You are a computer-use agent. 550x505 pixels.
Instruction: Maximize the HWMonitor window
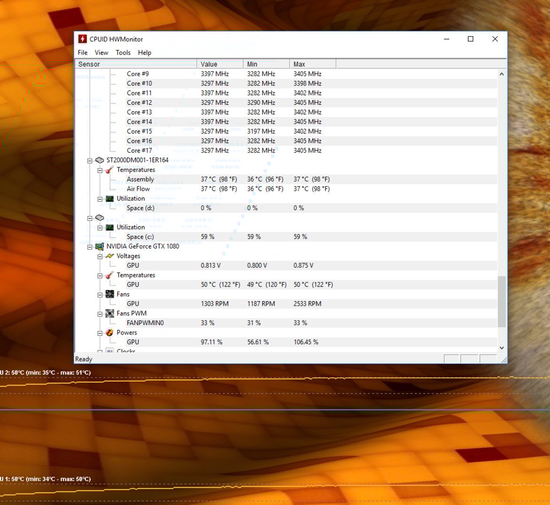point(471,39)
